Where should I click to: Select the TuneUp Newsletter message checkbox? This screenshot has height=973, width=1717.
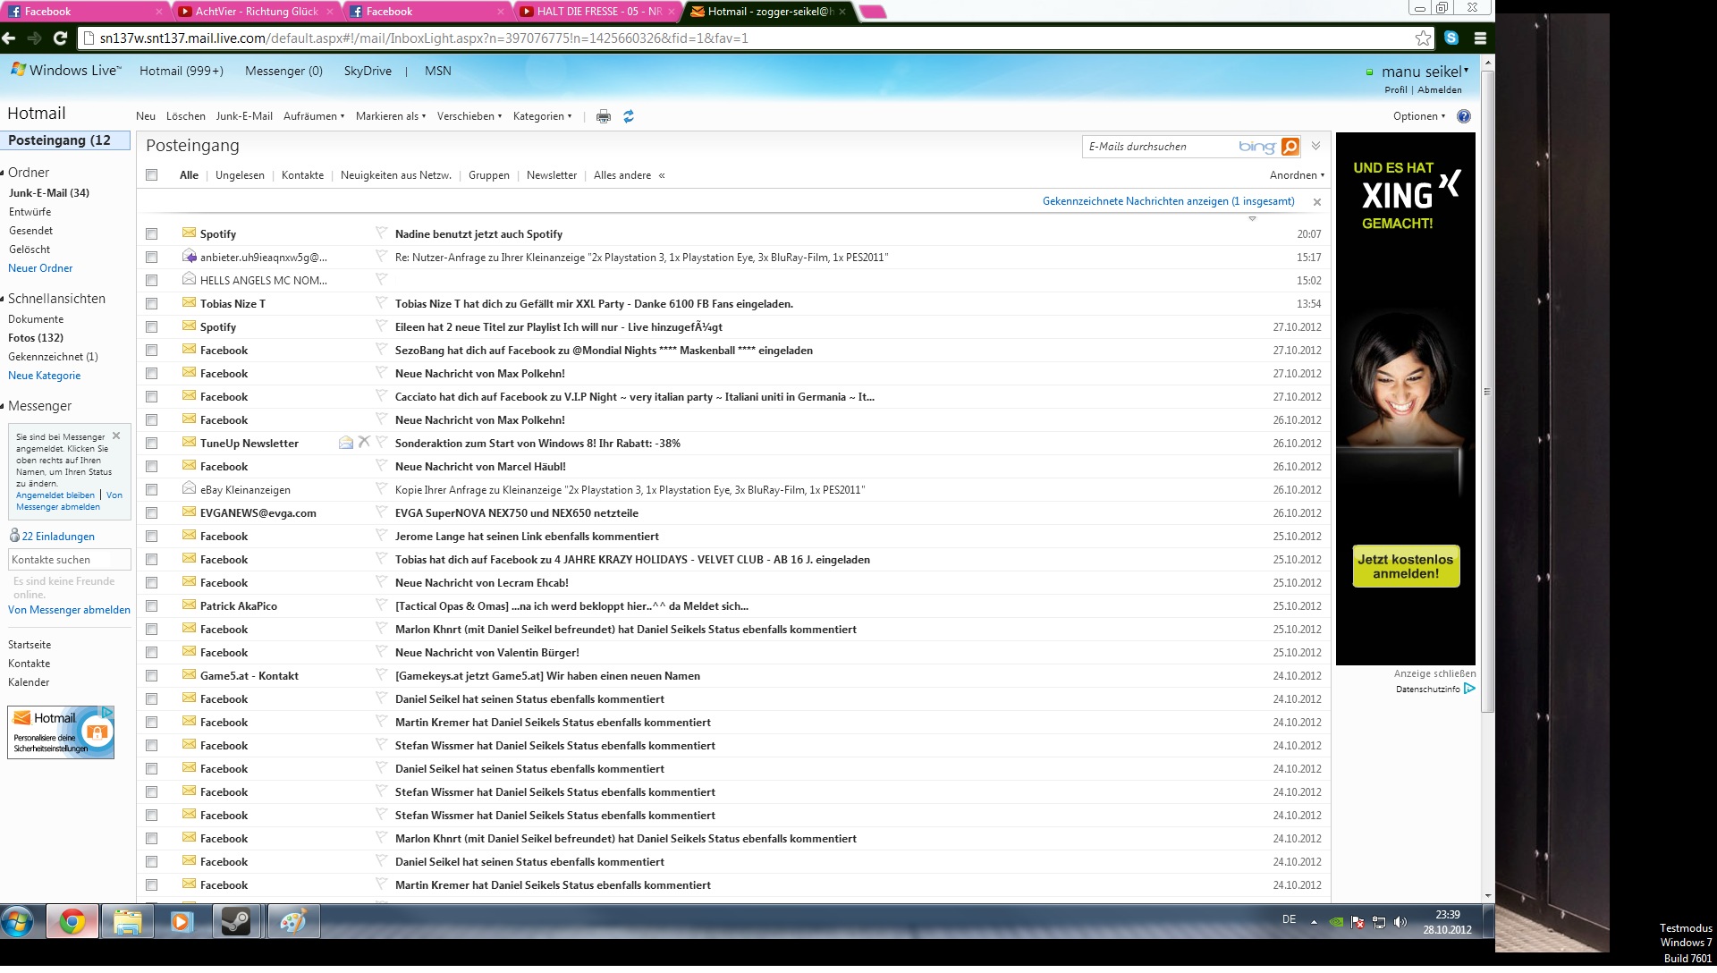pyautogui.click(x=152, y=444)
